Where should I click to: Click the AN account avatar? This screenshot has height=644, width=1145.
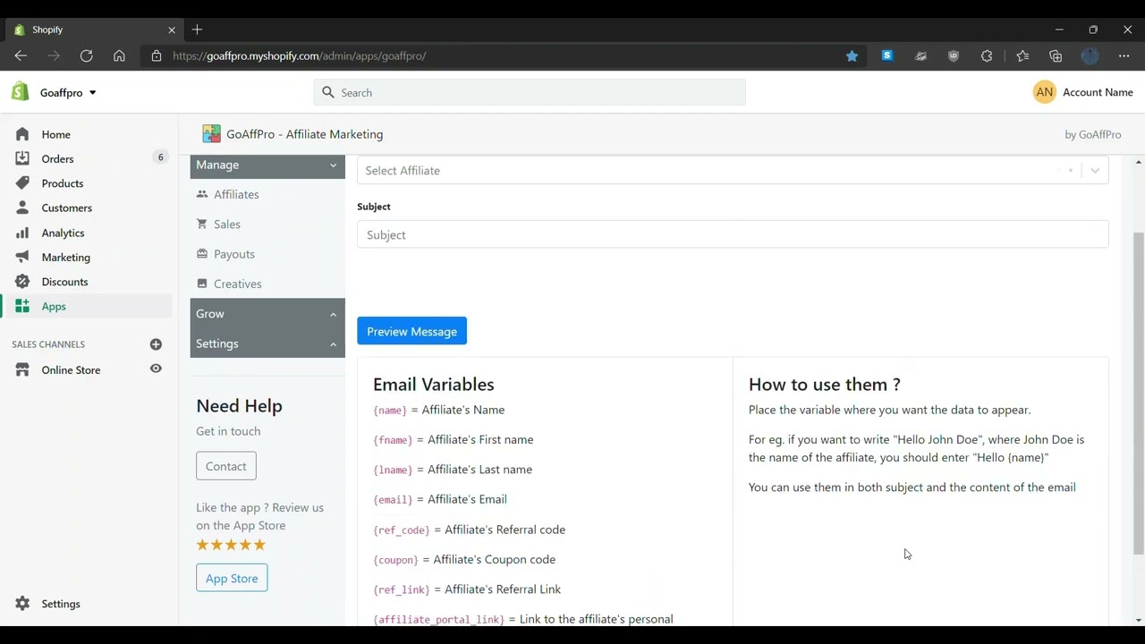pos(1044,92)
